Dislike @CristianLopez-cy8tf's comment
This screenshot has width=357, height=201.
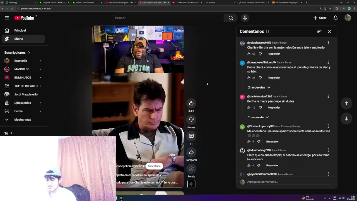click(x=259, y=142)
